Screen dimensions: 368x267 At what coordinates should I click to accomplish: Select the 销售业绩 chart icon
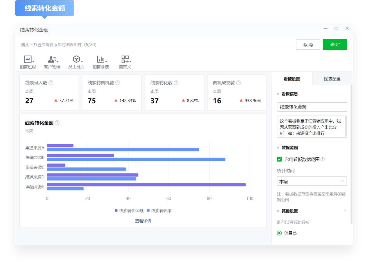pos(100,59)
